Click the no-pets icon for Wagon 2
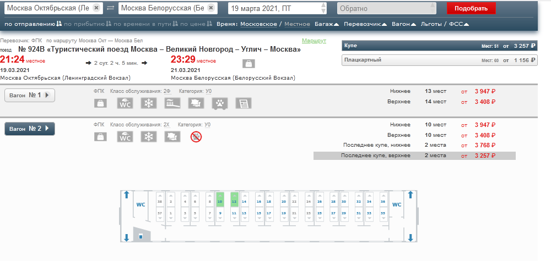The width and height of the screenshot is (551, 261). coord(196,136)
